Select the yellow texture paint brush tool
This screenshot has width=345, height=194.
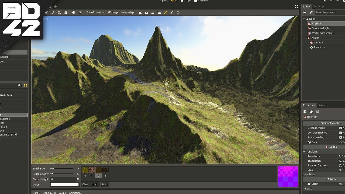(x=165, y=13)
